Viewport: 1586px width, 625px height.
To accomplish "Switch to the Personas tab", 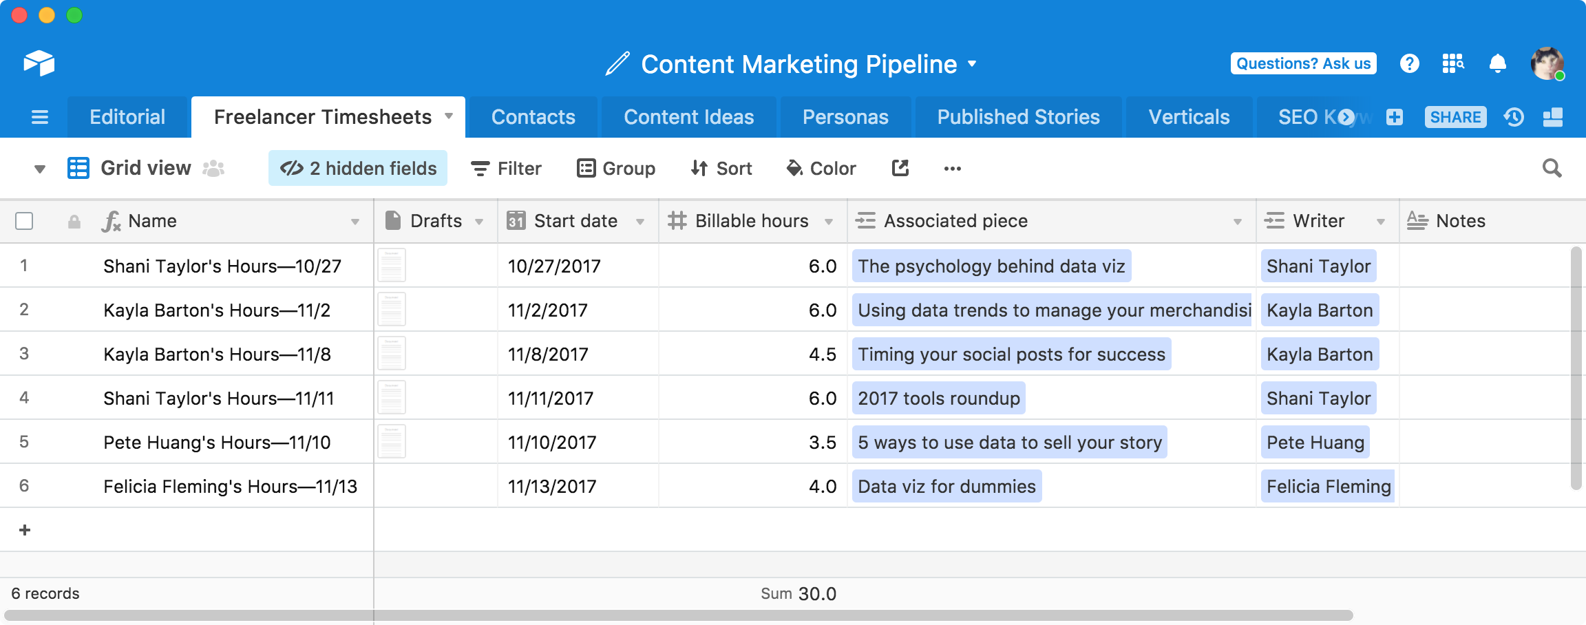I will (x=845, y=117).
